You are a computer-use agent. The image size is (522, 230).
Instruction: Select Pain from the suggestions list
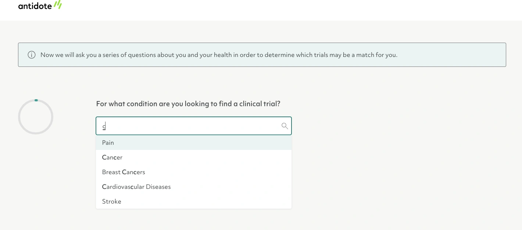click(x=108, y=143)
